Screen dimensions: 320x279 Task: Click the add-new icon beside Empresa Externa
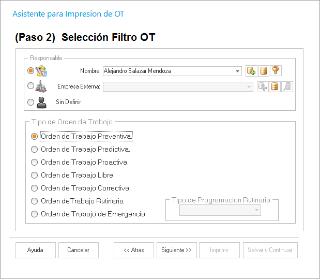[x=263, y=86]
